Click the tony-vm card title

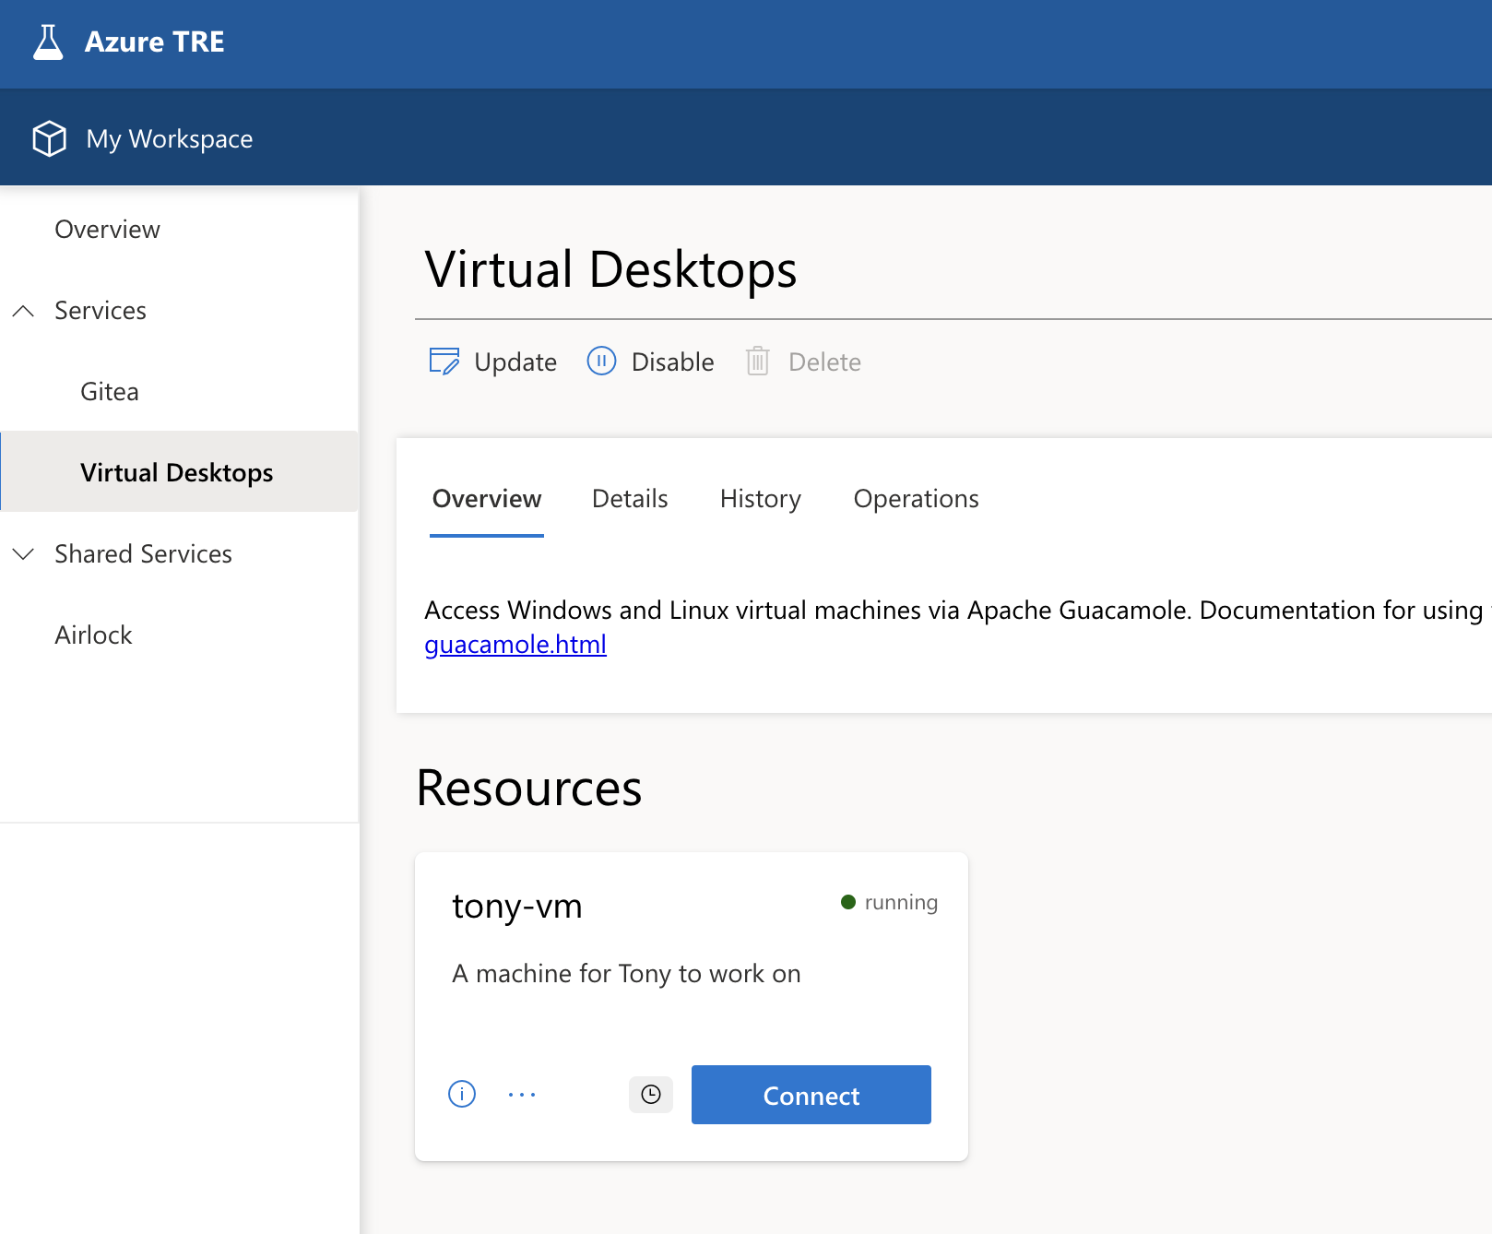pos(517,906)
